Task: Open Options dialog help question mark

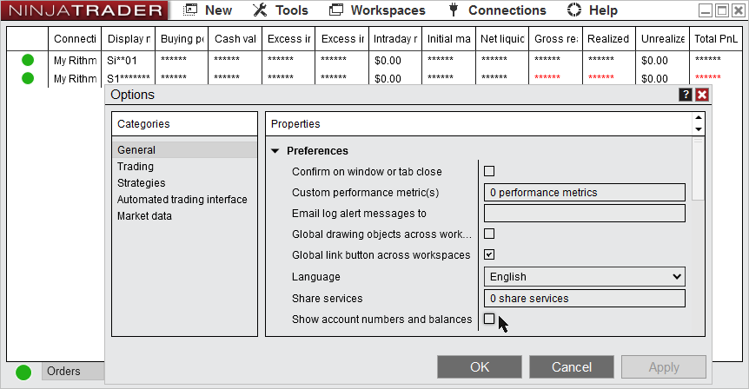Action: coord(686,95)
